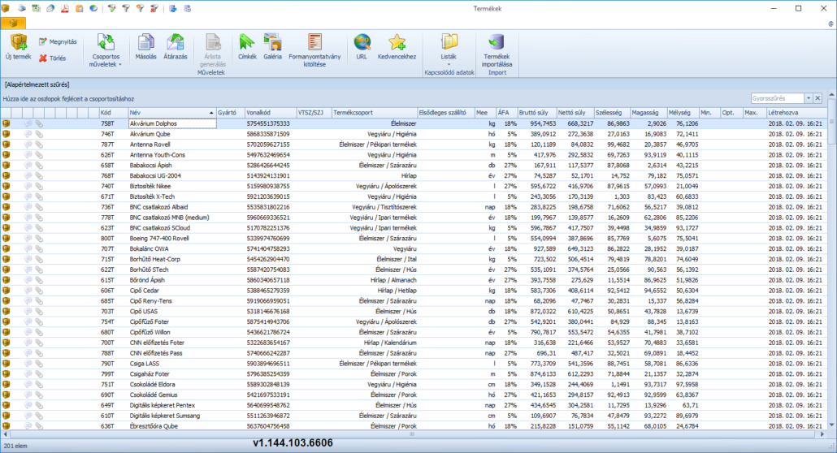Image resolution: width=837 pixels, height=453 pixels.
Task: Delete product using Törlés
Action: coord(52,58)
